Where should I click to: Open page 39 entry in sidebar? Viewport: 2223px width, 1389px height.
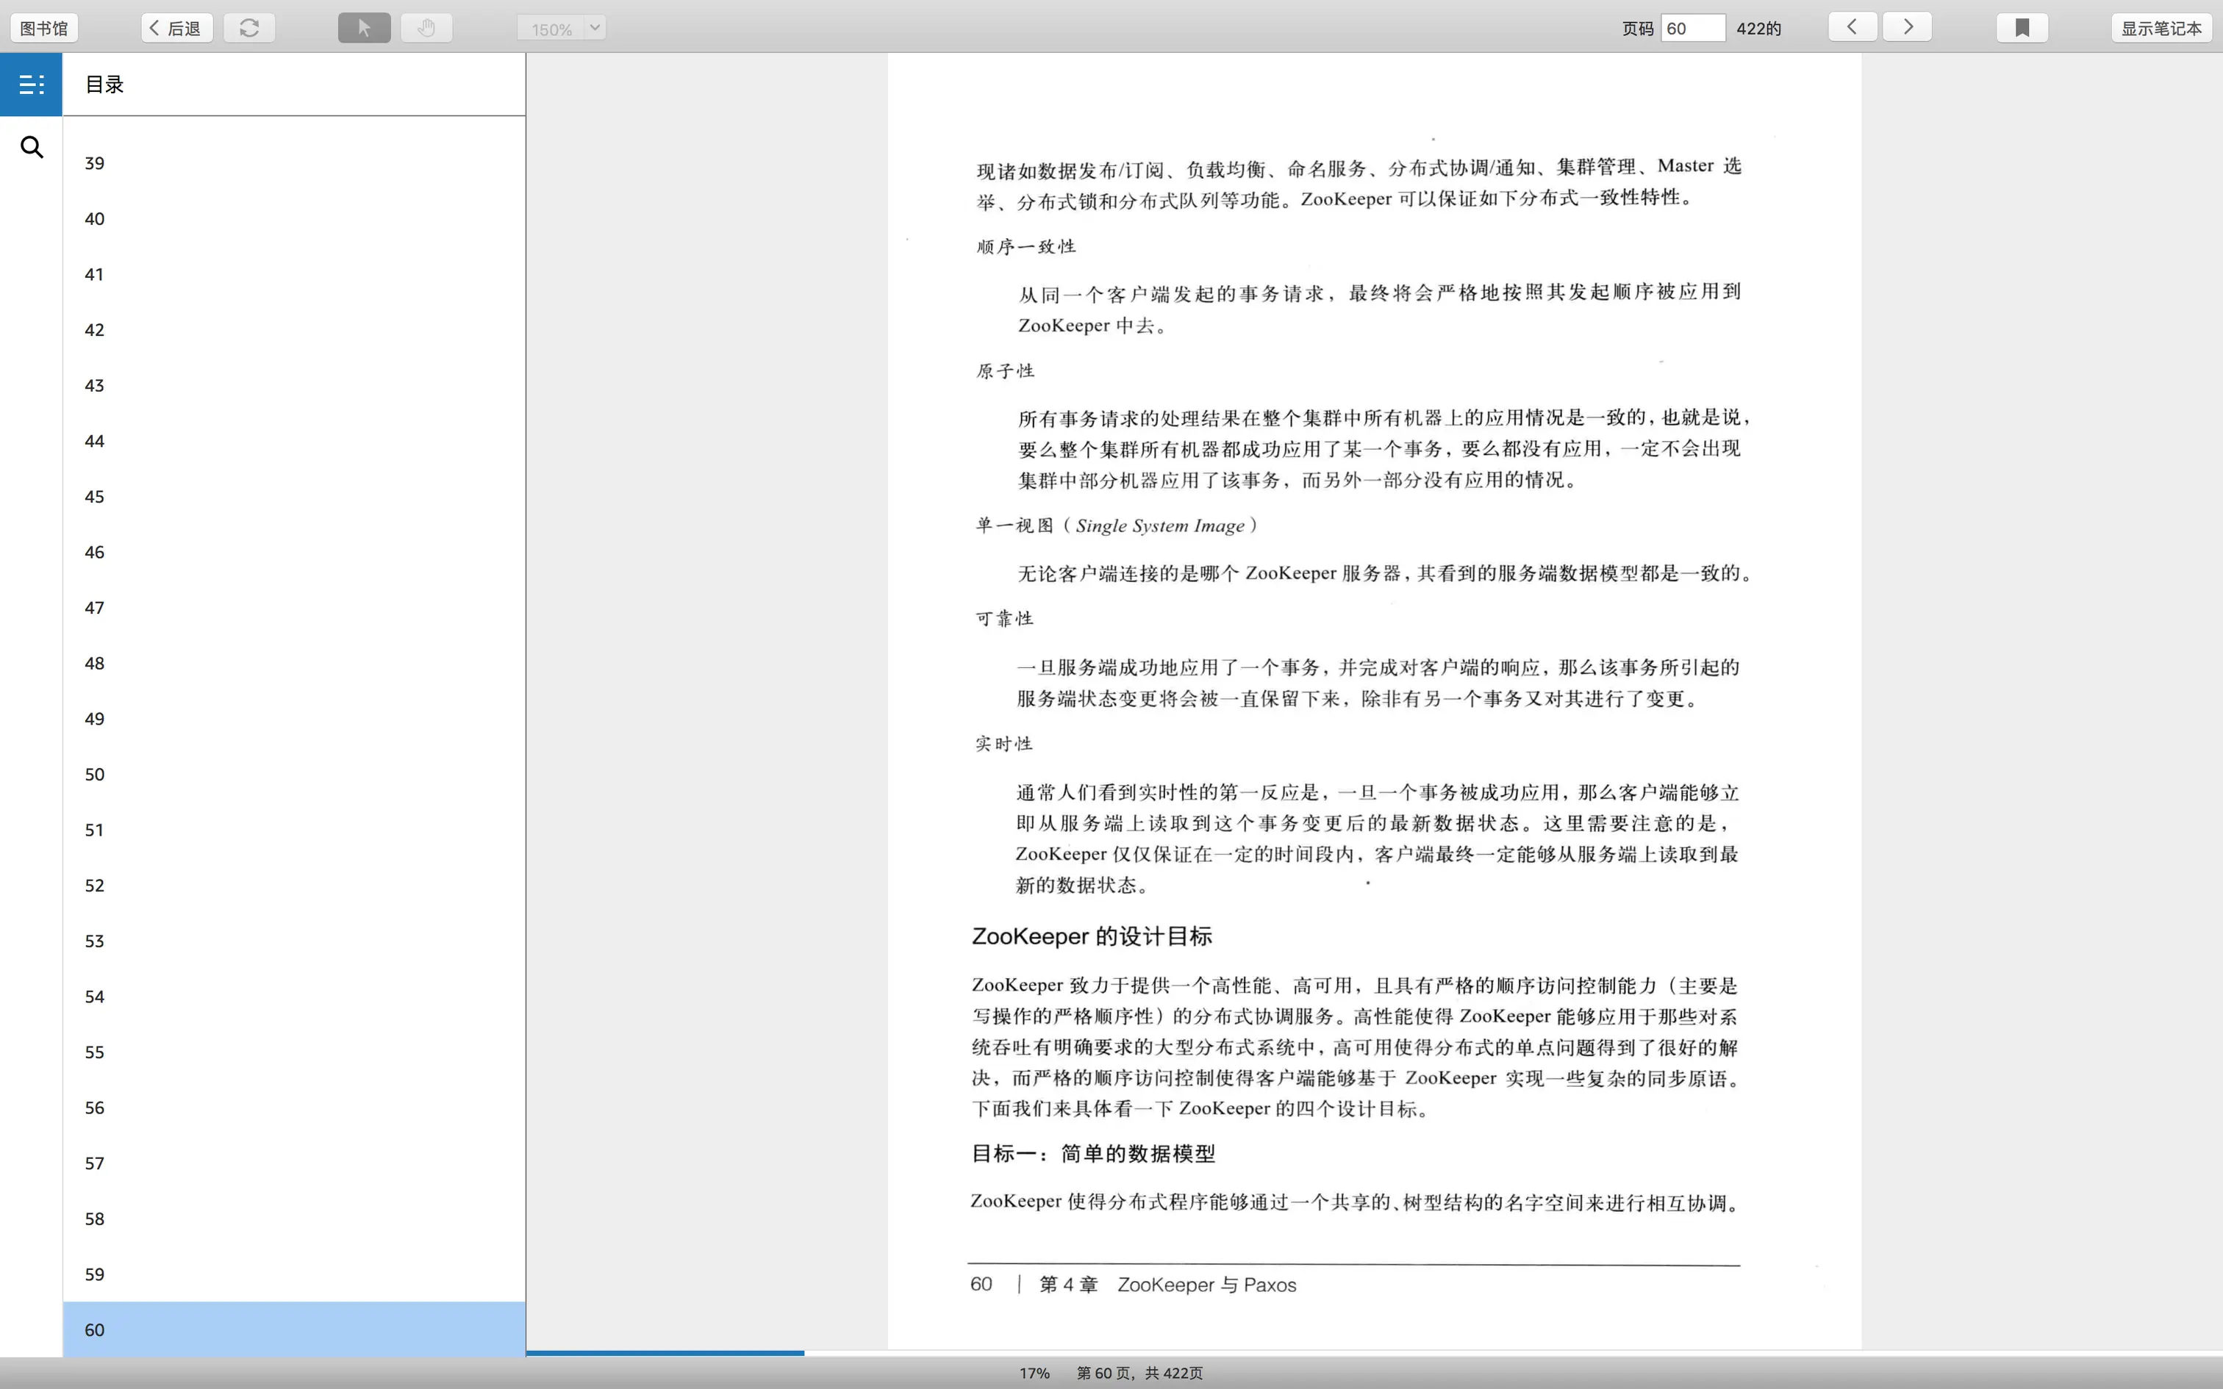[x=95, y=163]
